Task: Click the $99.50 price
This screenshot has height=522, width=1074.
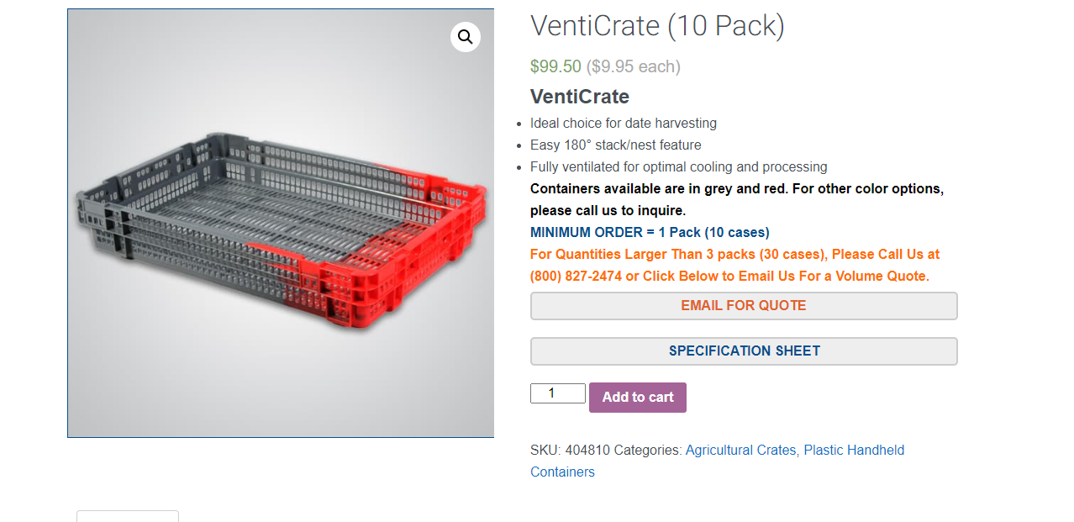Action: (x=555, y=66)
